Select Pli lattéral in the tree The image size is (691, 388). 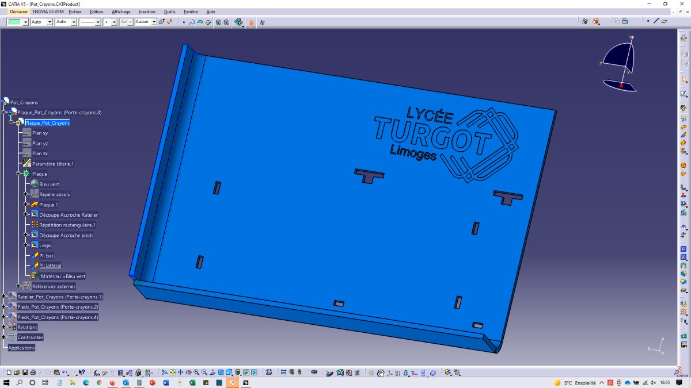coord(50,266)
